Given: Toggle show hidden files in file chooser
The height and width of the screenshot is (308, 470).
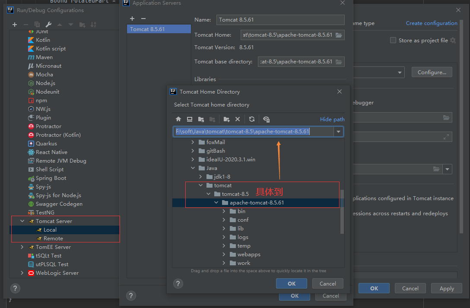Looking at the screenshot, I should click(266, 119).
